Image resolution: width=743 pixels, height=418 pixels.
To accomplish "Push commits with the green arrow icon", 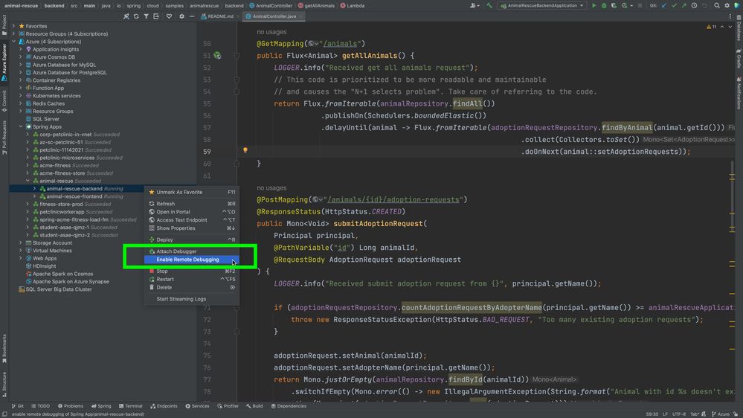I will [684, 6].
